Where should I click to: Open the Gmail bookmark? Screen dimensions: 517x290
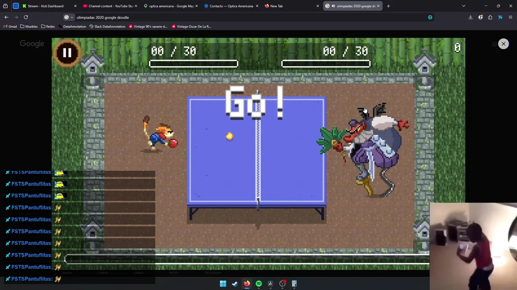click(10, 27)
